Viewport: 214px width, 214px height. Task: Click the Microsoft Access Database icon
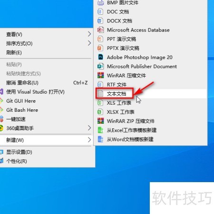click(101, 30)
